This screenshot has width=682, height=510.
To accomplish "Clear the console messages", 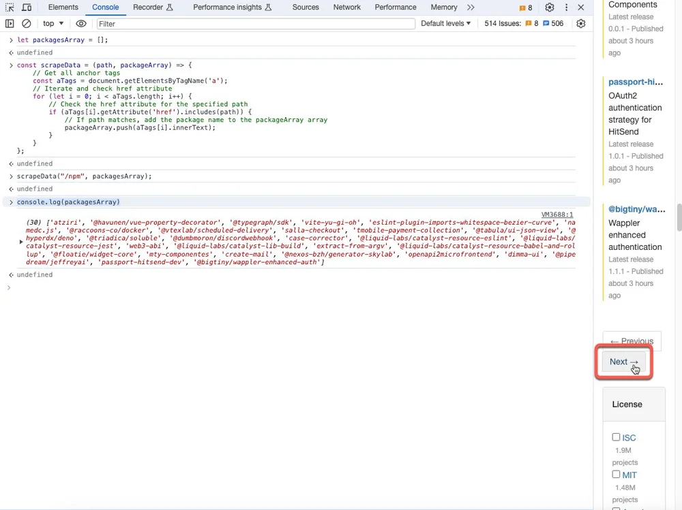I will pyautogui.click(x=27, y=23).
